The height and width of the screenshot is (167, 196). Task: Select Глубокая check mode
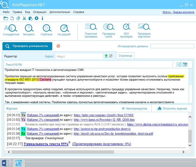point(46,30)
